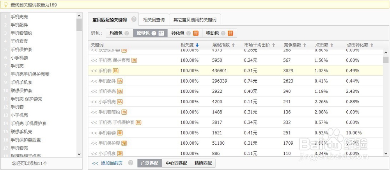Click the orange 新 badge on 移动包
The height and width of the screenshot is (170, 390).
230,33
